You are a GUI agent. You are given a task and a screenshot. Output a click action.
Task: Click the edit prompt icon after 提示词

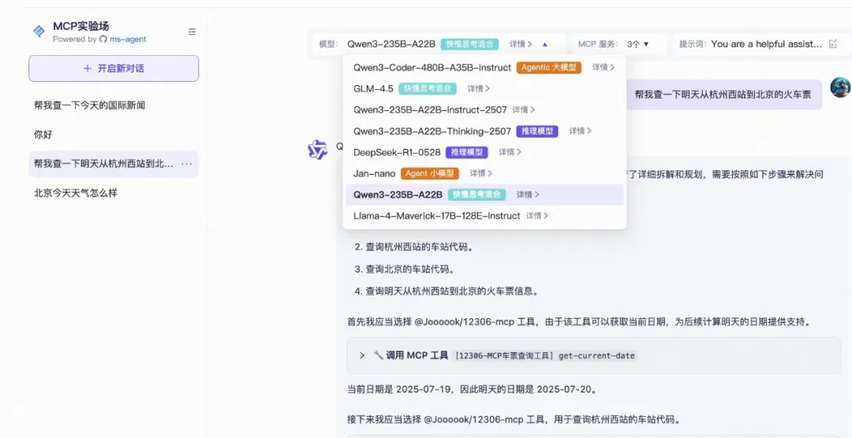click(833, 44)
